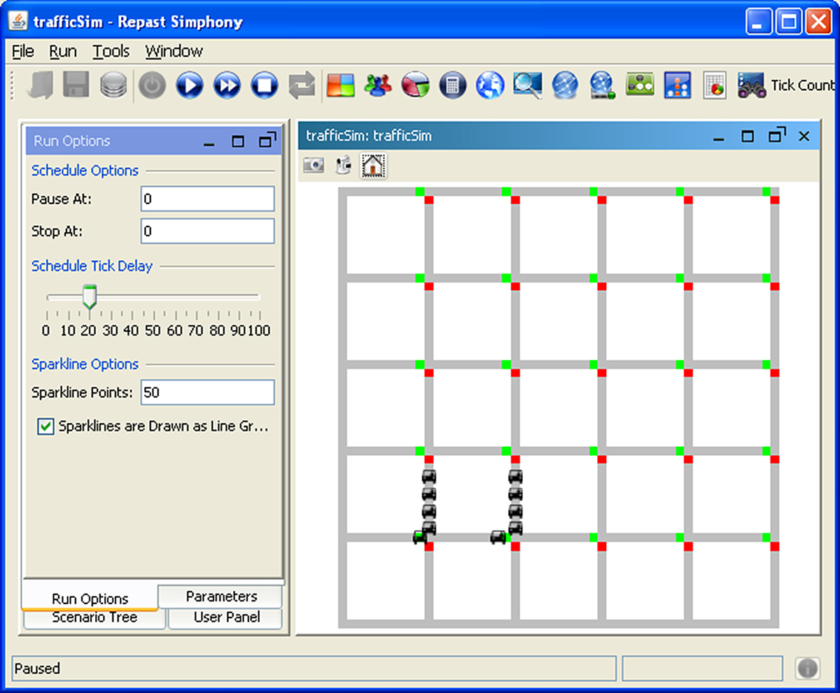Click the movie export icon in display toolbar

[343, 165]
